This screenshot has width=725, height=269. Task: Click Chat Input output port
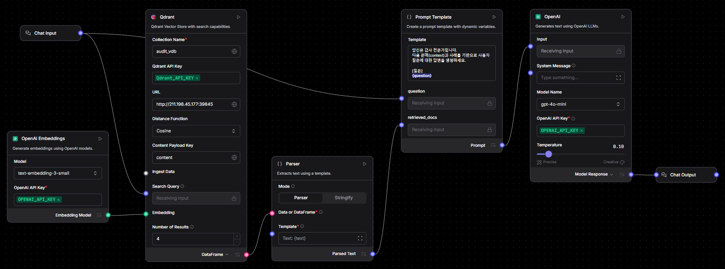coord(81,33)
